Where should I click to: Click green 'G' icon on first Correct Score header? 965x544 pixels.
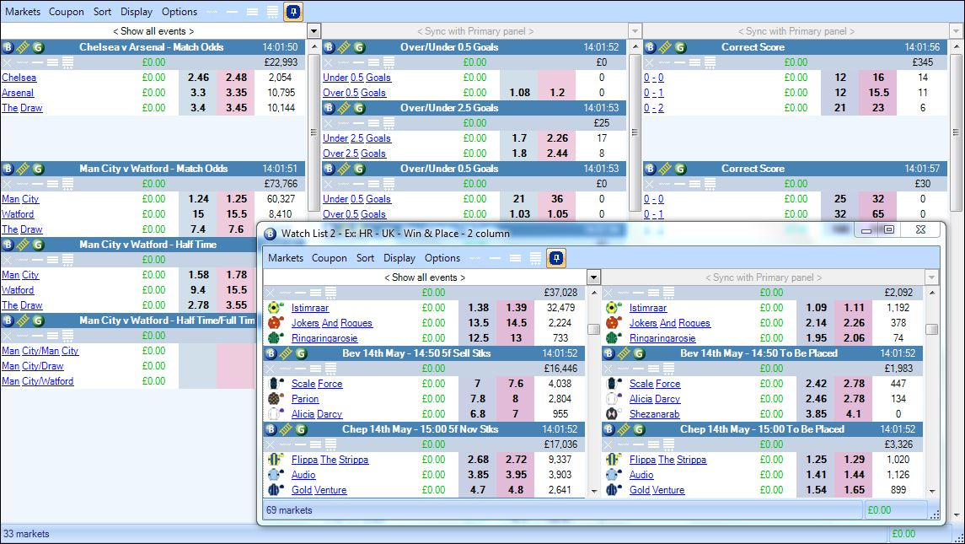[679, 47]
